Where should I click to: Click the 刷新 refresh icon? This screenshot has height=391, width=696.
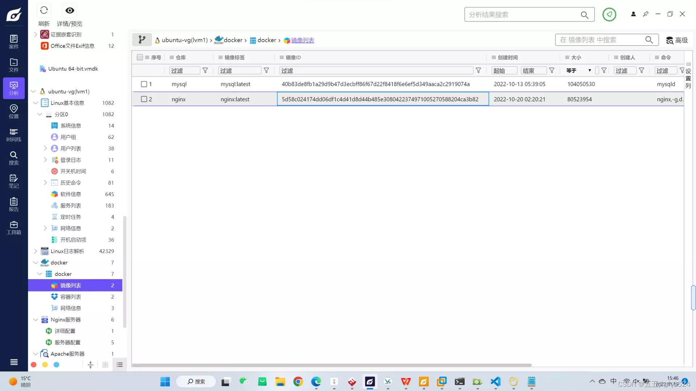tap(44, 10)
